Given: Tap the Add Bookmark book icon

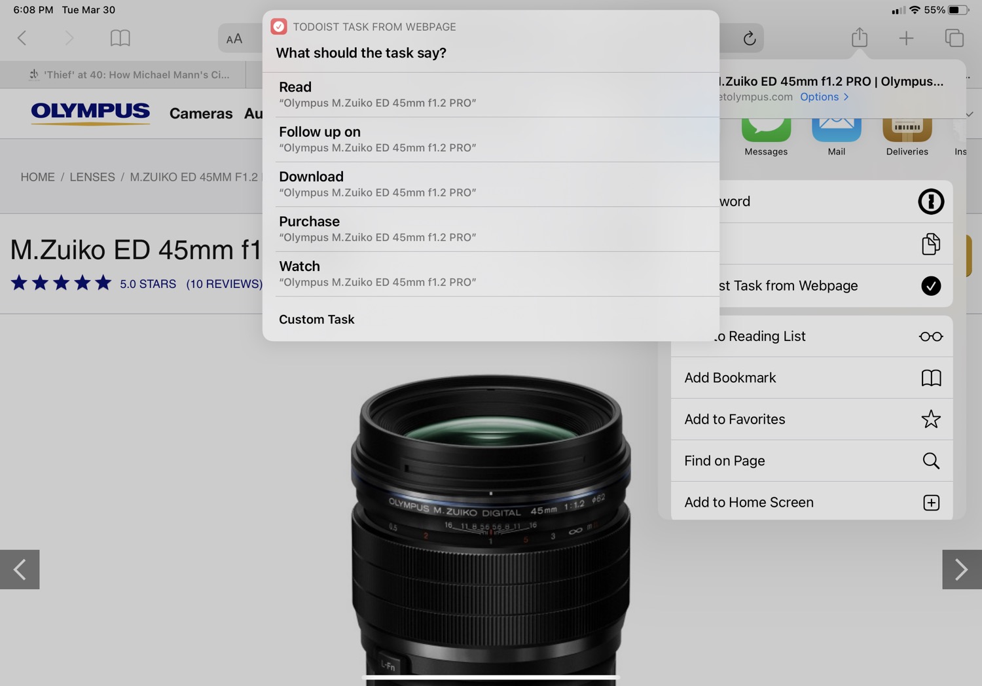Looking at the screenshot, I should [931, 378].
